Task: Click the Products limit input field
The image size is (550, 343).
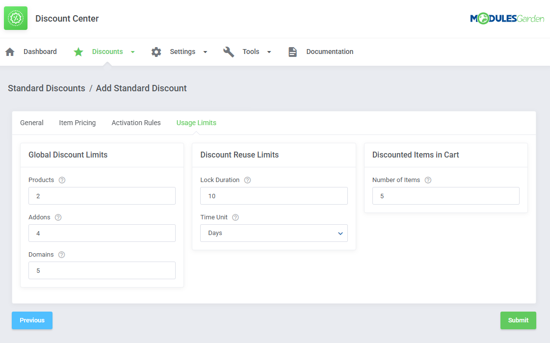Action: click(102, 196)
